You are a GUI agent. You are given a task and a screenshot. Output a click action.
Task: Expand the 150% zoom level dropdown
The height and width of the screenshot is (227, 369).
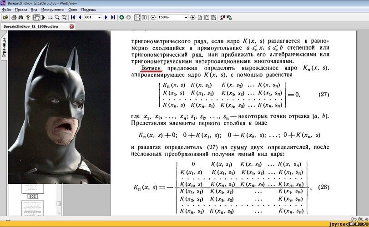click(186, 17)
